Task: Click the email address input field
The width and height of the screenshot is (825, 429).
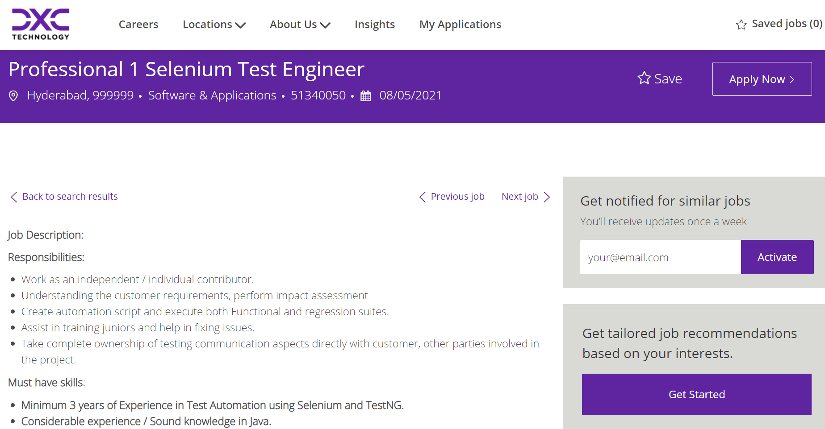Action: coord(660,257)
